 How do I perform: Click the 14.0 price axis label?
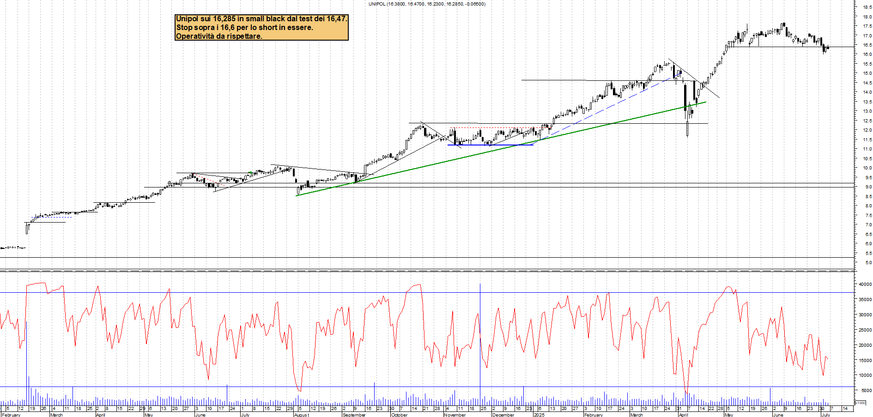click(867, 92)
